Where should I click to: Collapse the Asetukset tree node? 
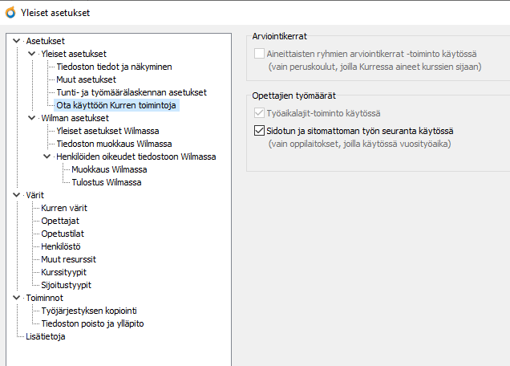click(18, 40)
